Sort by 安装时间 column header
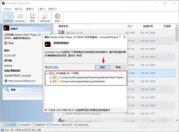Screen dimensions: 179x132 [148, 26]
